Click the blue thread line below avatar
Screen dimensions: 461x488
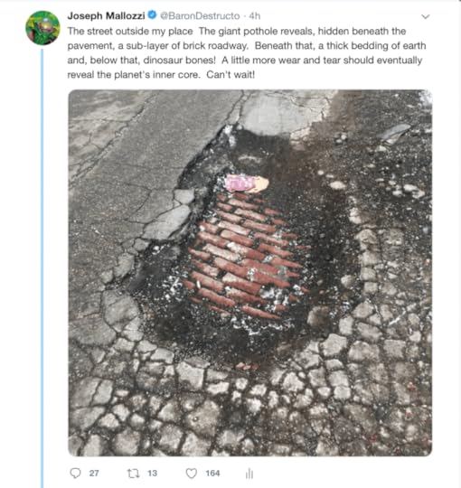pos(42,267)
